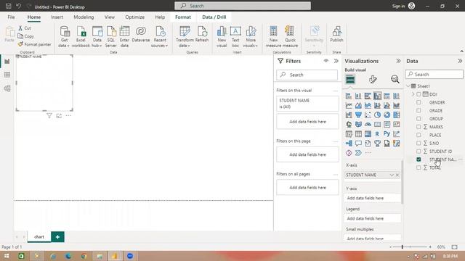This screenshot has height=261, width=465.
Task: Select the Q&A speech bubble visual
Action: tap(358, 144)
